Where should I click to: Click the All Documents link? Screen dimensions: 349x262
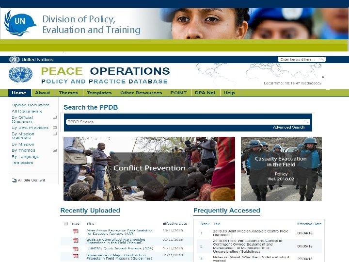pos(27,111)
